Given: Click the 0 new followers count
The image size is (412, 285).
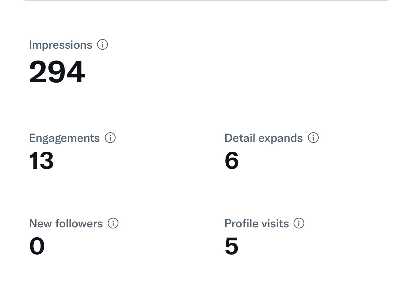Looking at the screenshot, I should [x=37, y=246].
